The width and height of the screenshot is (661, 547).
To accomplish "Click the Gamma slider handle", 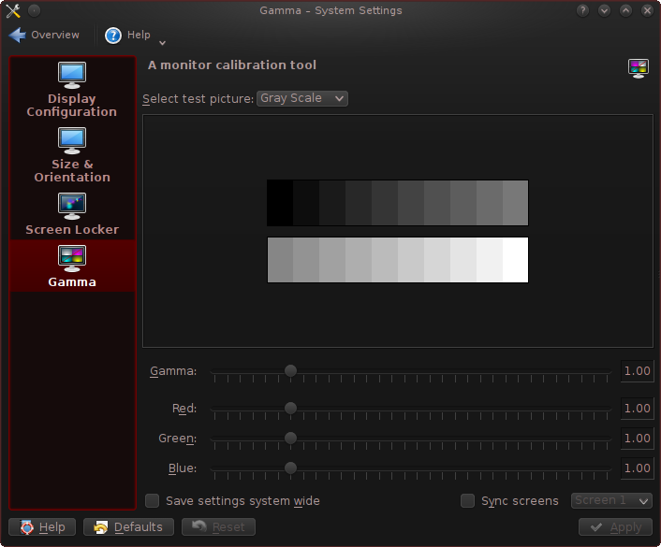I will [x=290, y=370].
